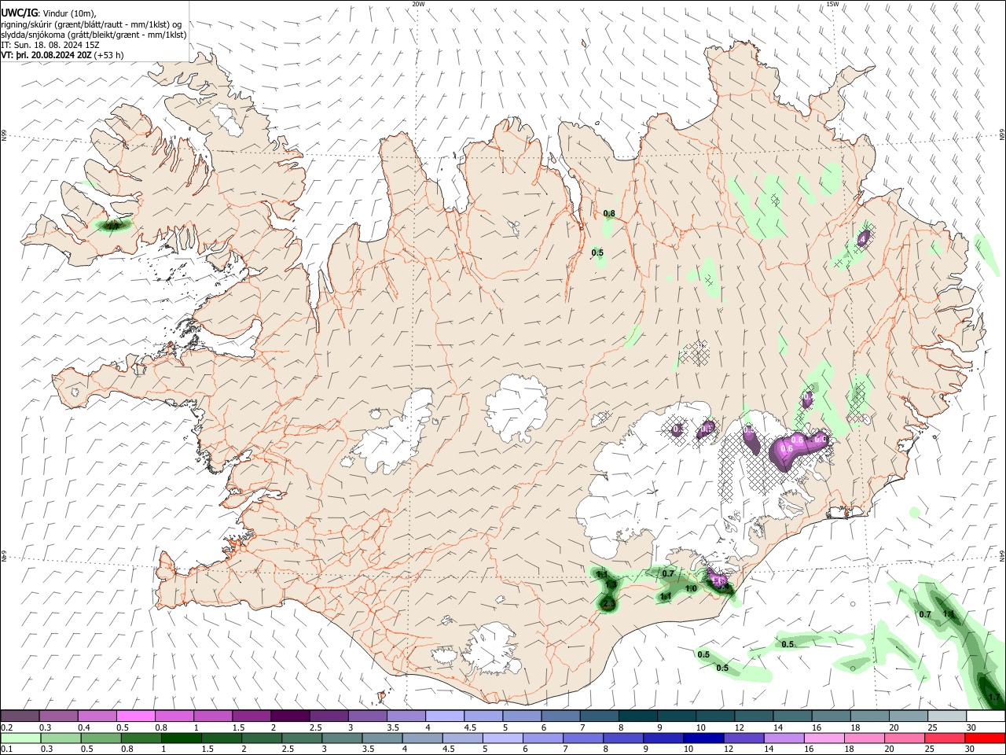Click the 'rigning/skúrir' description line
This screenshot has height=755, width=1006.
pos(91,24)
